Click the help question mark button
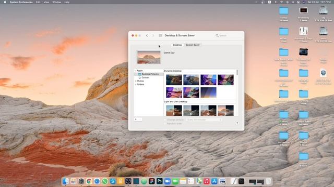Image resolution: width=334 pixels, height=187 pixels. click(x=237, y=123)
